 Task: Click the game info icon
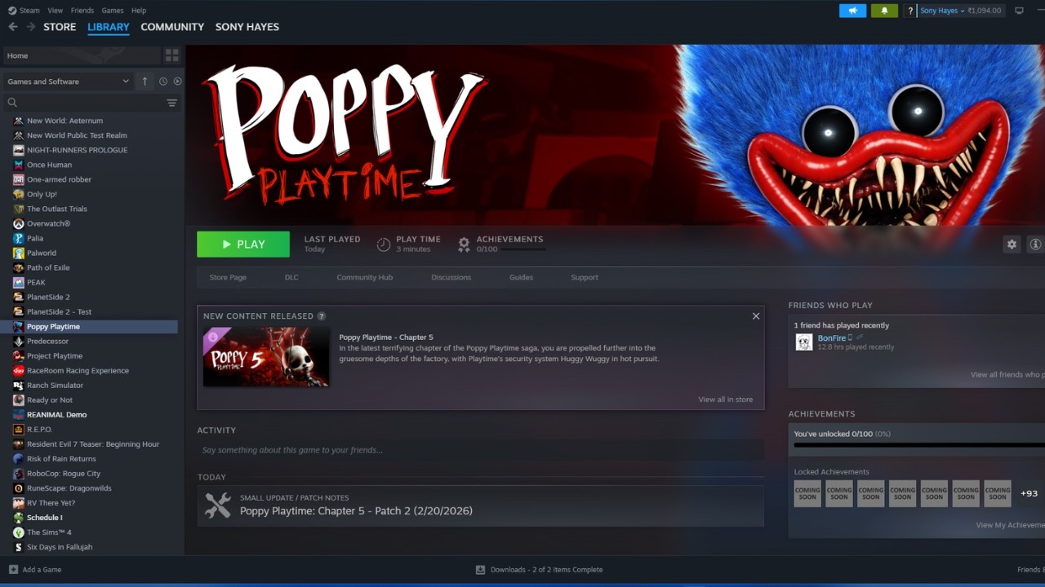(1036, 244)
